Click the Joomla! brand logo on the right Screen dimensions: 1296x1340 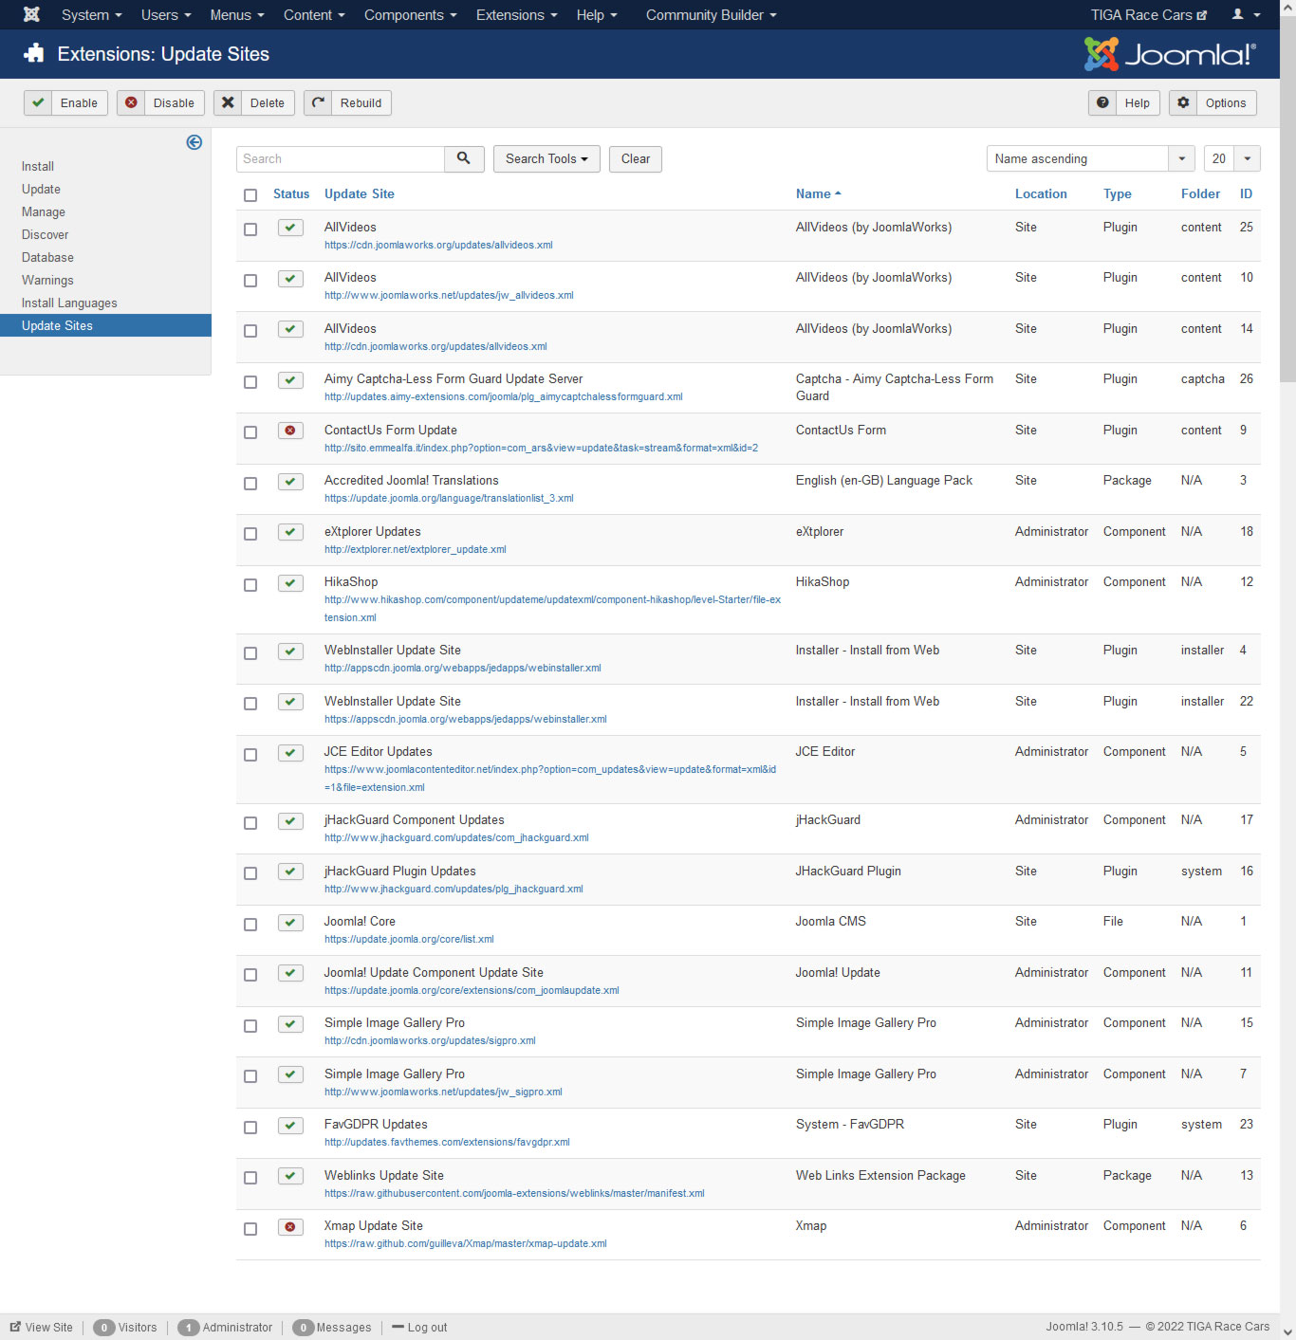coord(1170,54)
